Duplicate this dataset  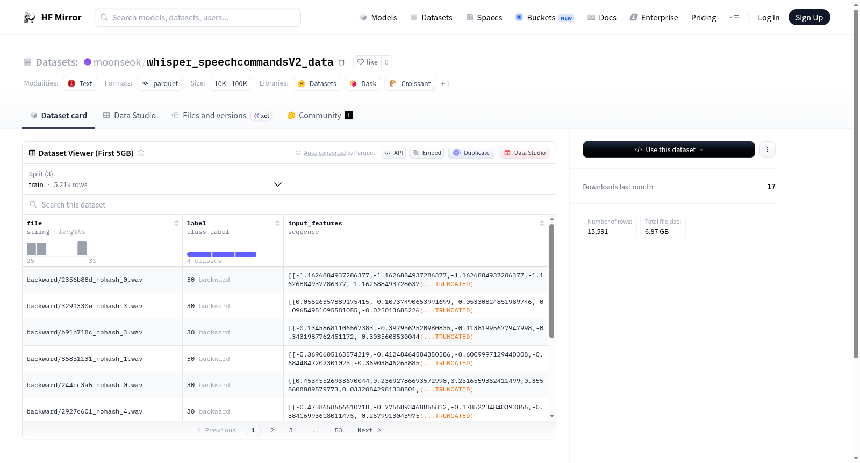click(x=471, y=153)
